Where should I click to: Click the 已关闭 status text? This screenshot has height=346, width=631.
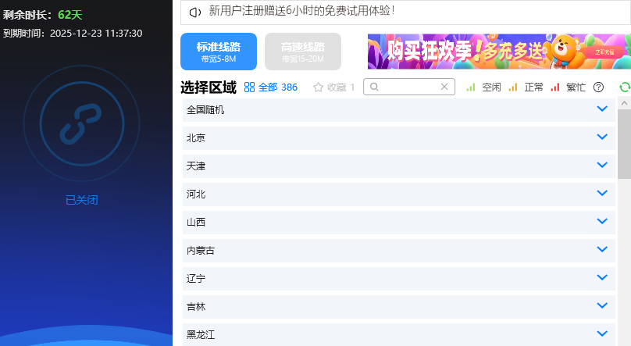(x=82, y=200)
